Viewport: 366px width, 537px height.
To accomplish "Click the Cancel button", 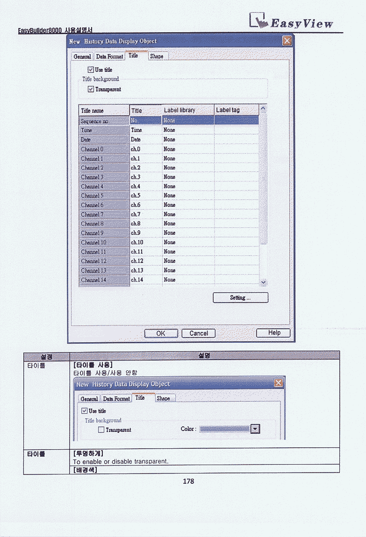I will click(198, 333).
